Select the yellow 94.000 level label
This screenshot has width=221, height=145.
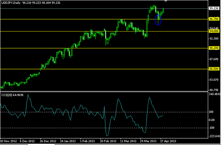click(x=214, y=31)
